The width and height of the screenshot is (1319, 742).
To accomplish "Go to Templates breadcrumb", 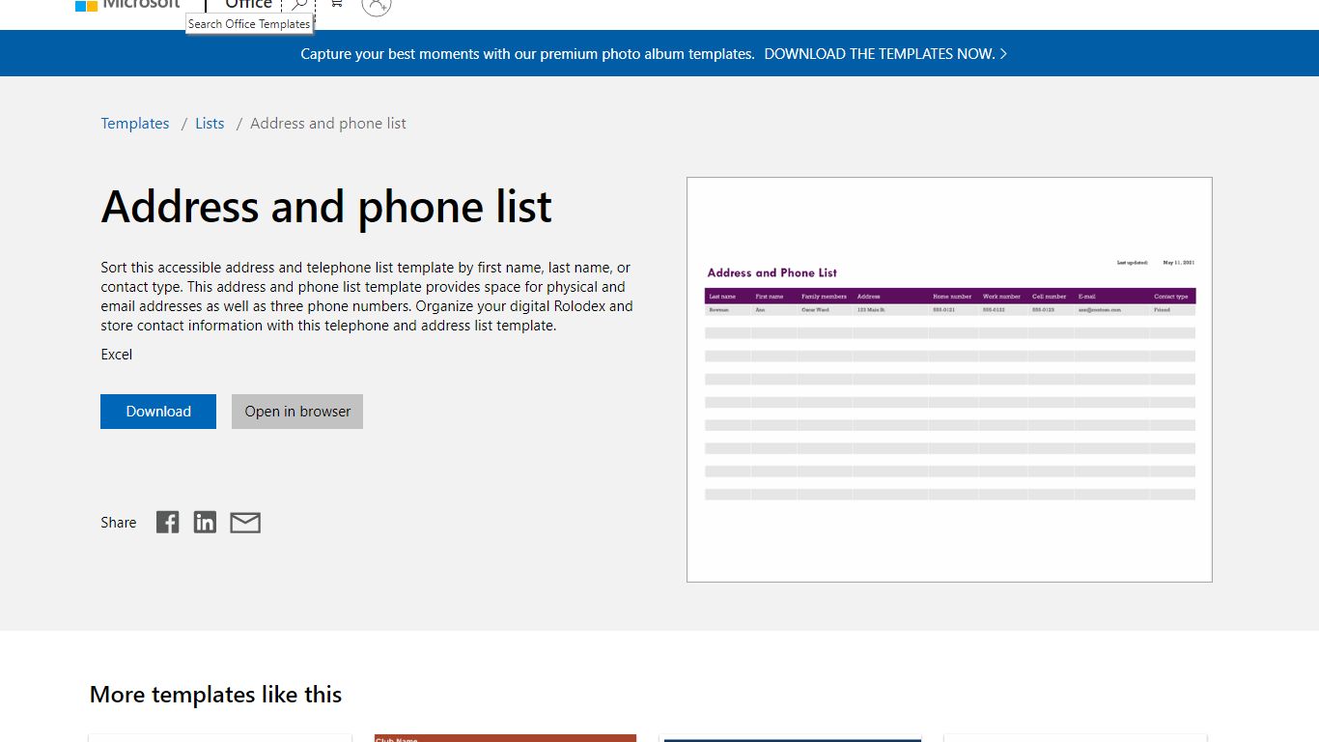I will pyautogui.click(x=135, y=124).
